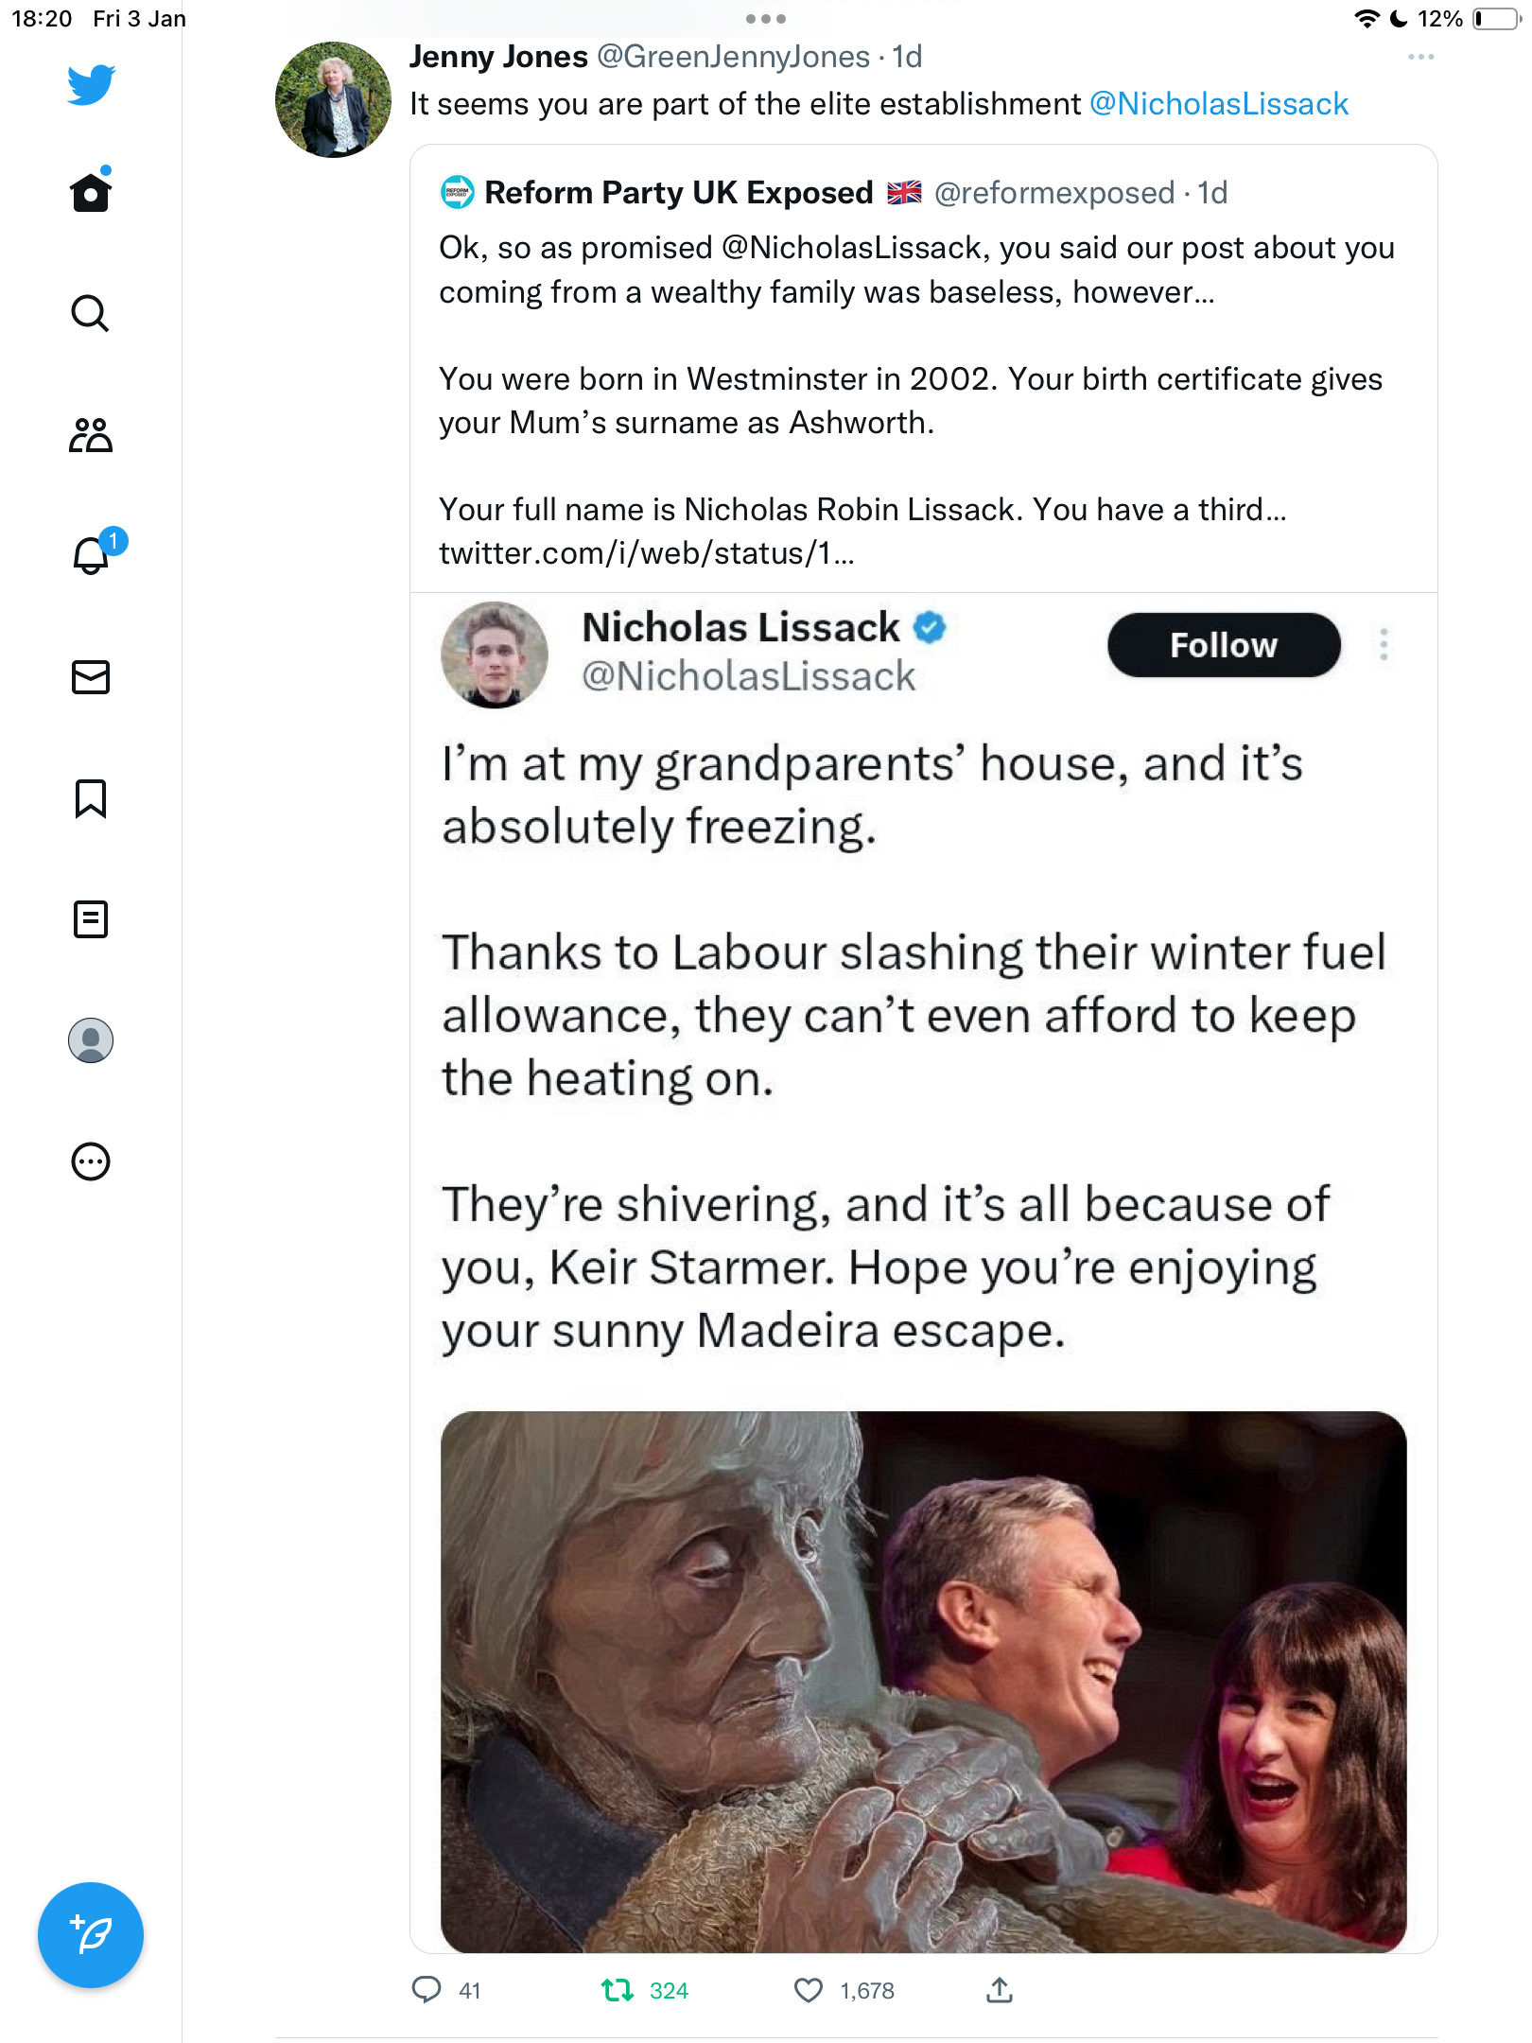Expand the multitasking dots at top center
1532x2043 pixels.
tap(766, 18)
